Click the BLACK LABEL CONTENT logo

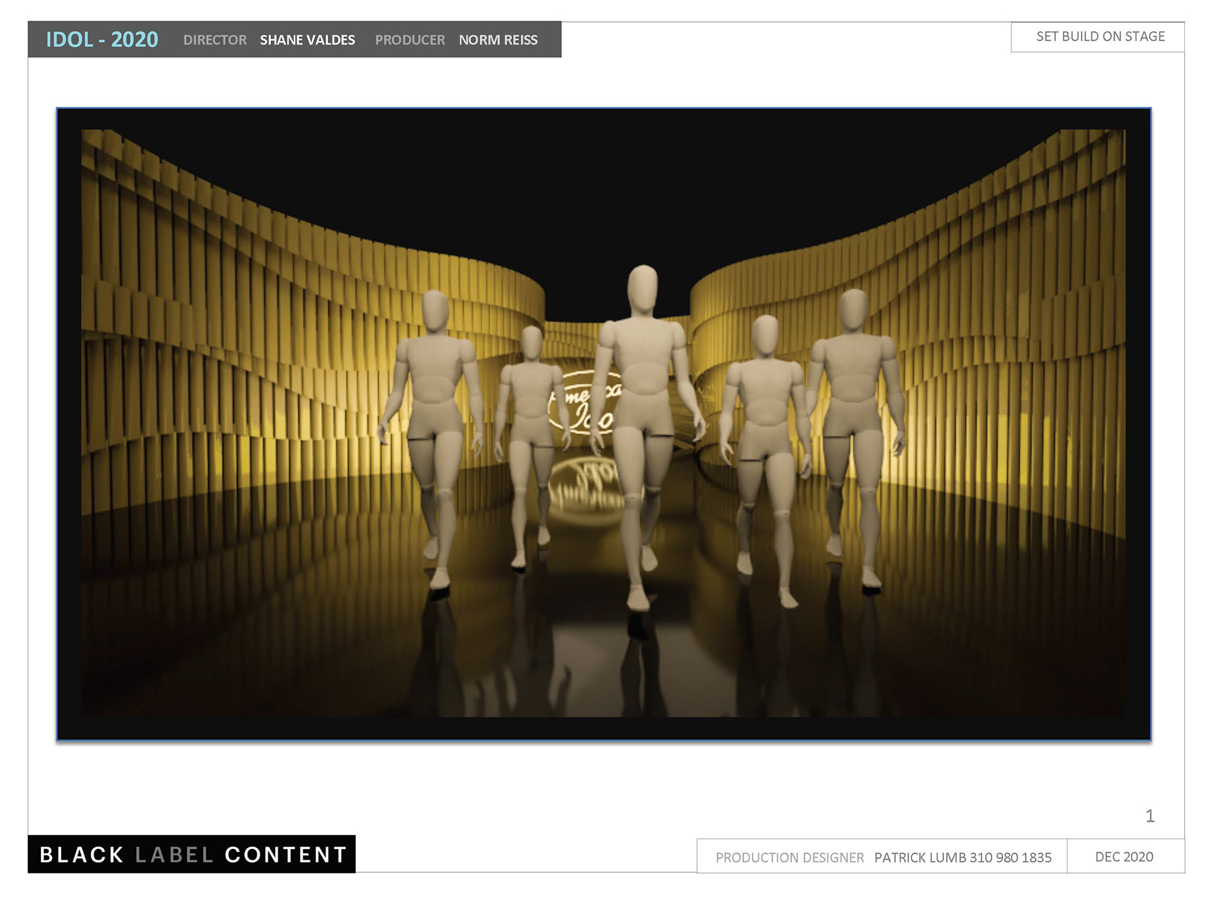192,854
